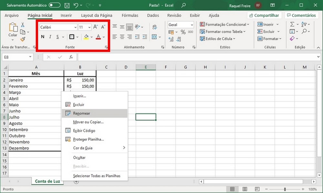This screenshot has height=193, width=323.
Task: Apply cell borders icon
Action: pos(72,37)
